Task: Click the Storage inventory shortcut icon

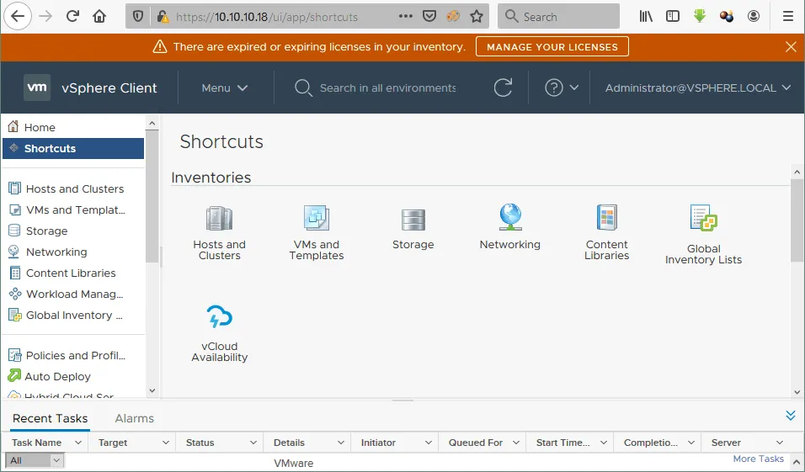Action: (x=413, y=220)
